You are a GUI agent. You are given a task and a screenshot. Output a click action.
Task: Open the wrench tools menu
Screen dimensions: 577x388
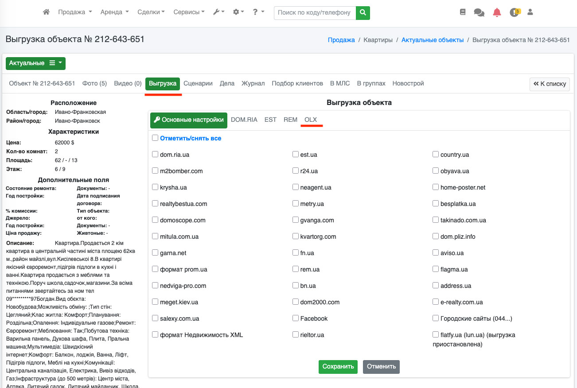point(218,12)
